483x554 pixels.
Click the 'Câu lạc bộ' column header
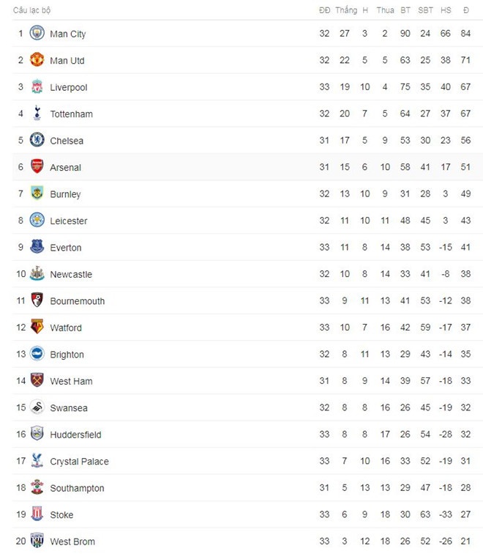point(32,10)
